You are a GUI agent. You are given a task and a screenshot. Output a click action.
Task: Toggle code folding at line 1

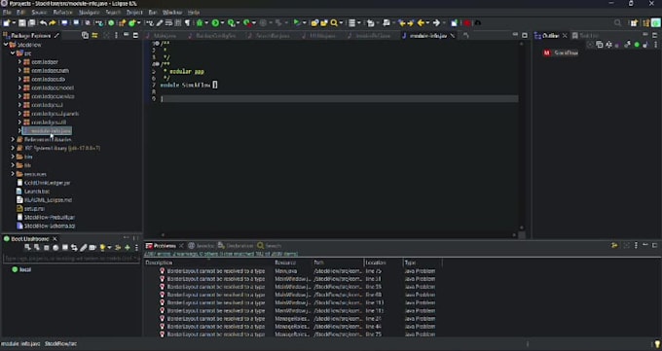pos(158,44)
